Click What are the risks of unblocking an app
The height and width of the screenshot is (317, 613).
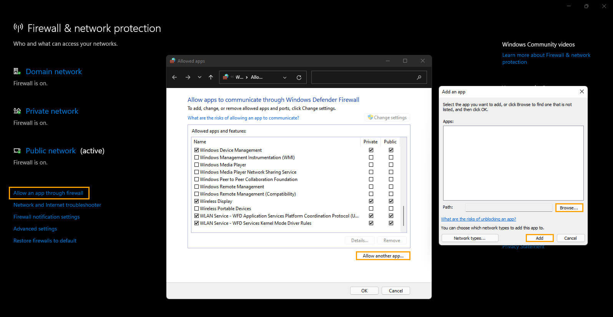tap(478, 219)
